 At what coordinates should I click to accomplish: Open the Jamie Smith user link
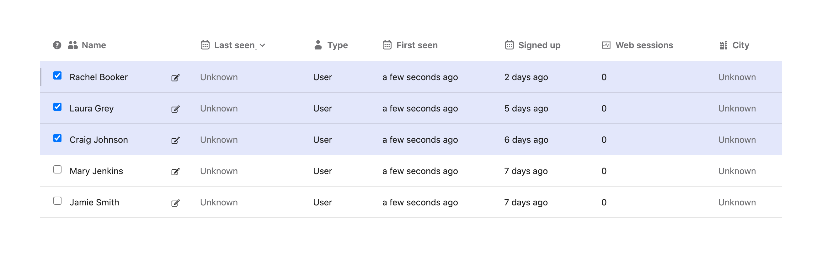(x=94, y=203)
